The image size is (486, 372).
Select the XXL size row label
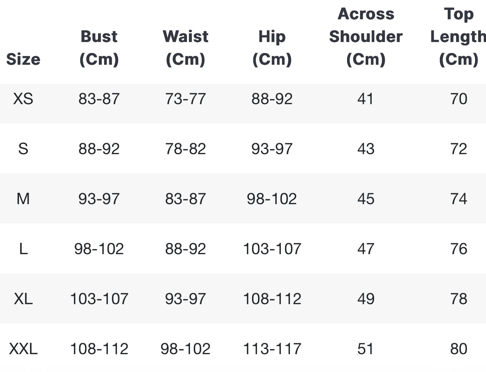pos(23,349)
